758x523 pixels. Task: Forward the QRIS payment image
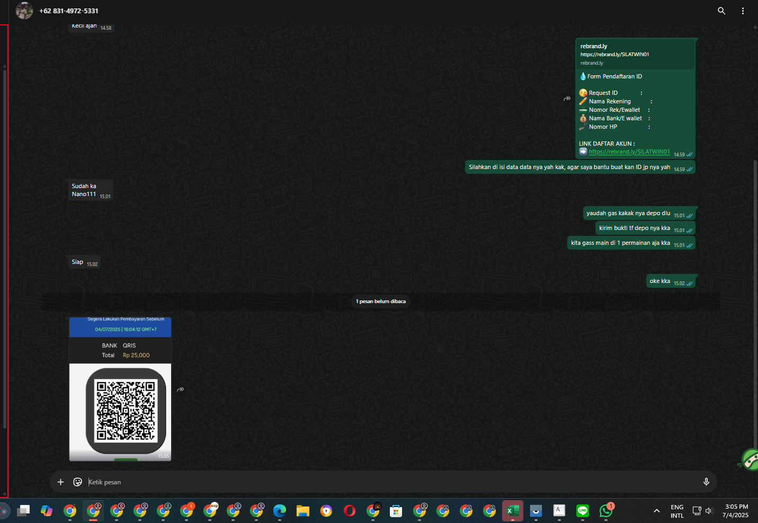(181, 389)
